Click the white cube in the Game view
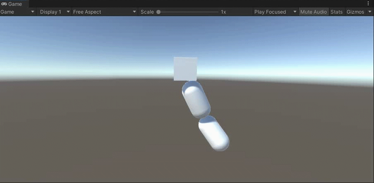The image size is (374, 183). (186, 69)
